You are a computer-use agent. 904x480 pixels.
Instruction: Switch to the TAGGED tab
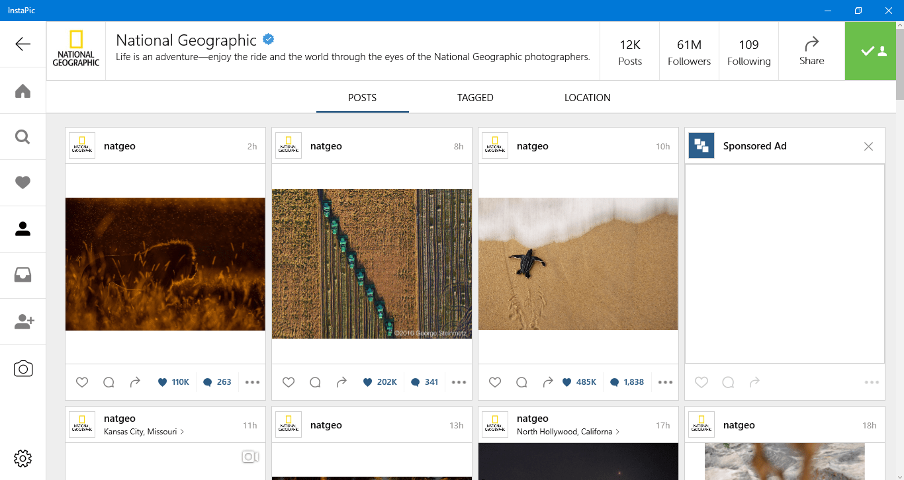(x=475, y=97)
